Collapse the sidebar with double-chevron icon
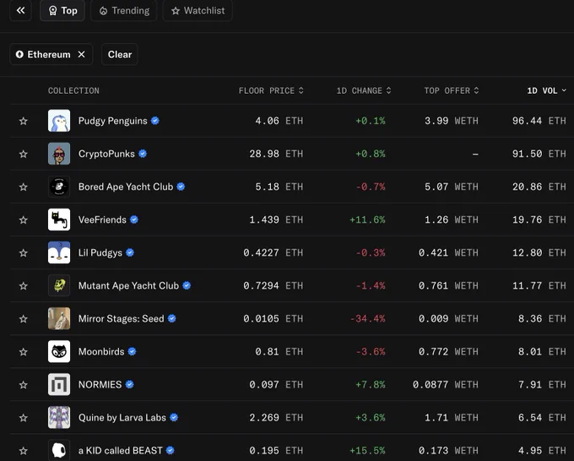574x461 pixels. click(20, 11)
